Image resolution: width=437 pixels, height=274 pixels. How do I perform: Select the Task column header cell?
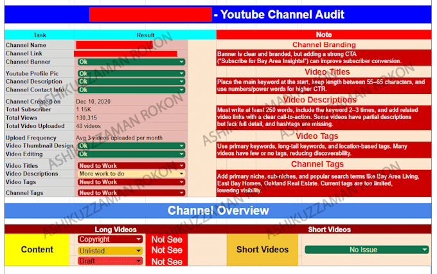40,35
